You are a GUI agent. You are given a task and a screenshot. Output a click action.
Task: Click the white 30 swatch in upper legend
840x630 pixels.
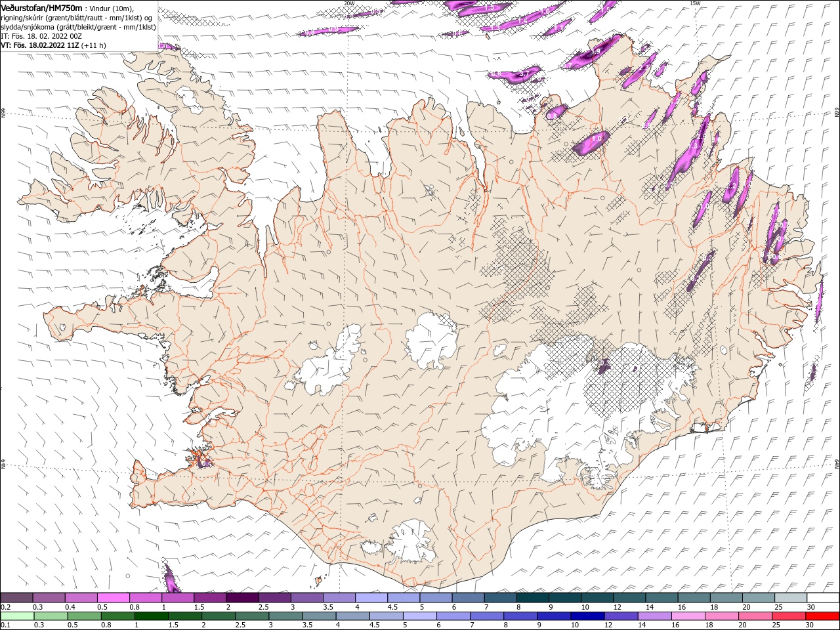click(822, 598)
